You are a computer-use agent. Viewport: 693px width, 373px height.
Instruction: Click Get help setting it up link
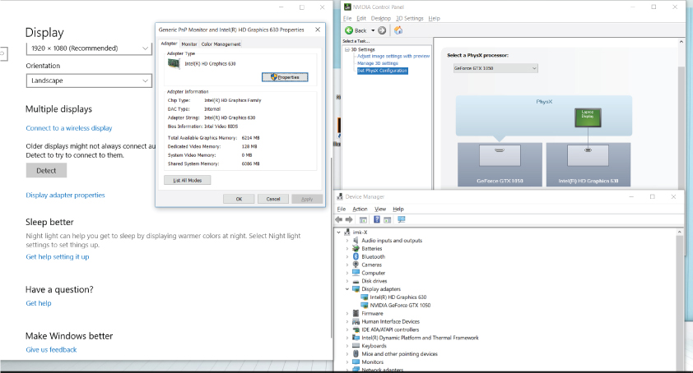click(x=58, y=256)
